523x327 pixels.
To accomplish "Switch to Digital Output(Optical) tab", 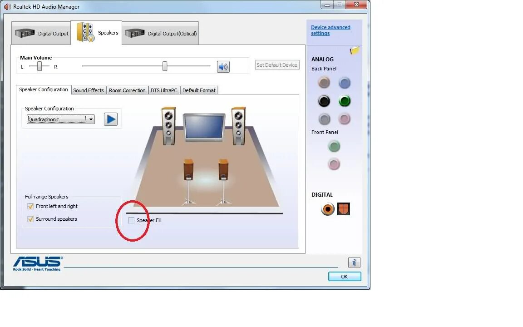I will pyautogui.click(x=160, y=33).
